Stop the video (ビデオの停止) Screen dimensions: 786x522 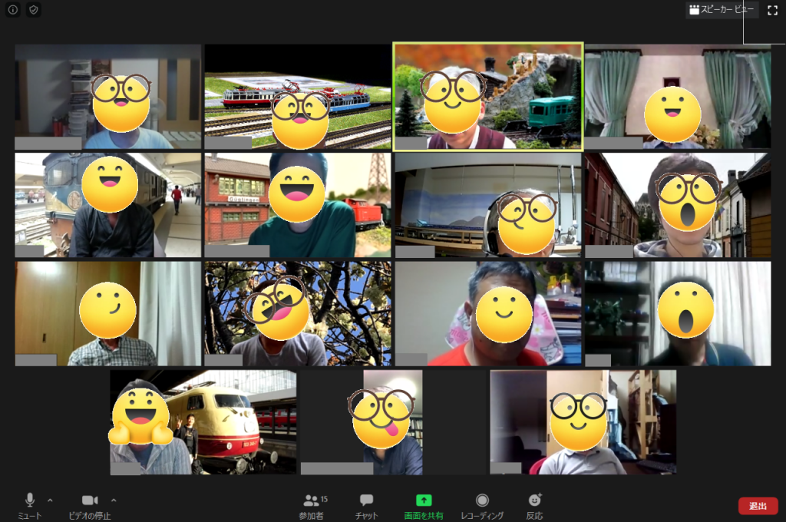pos(90,501)
